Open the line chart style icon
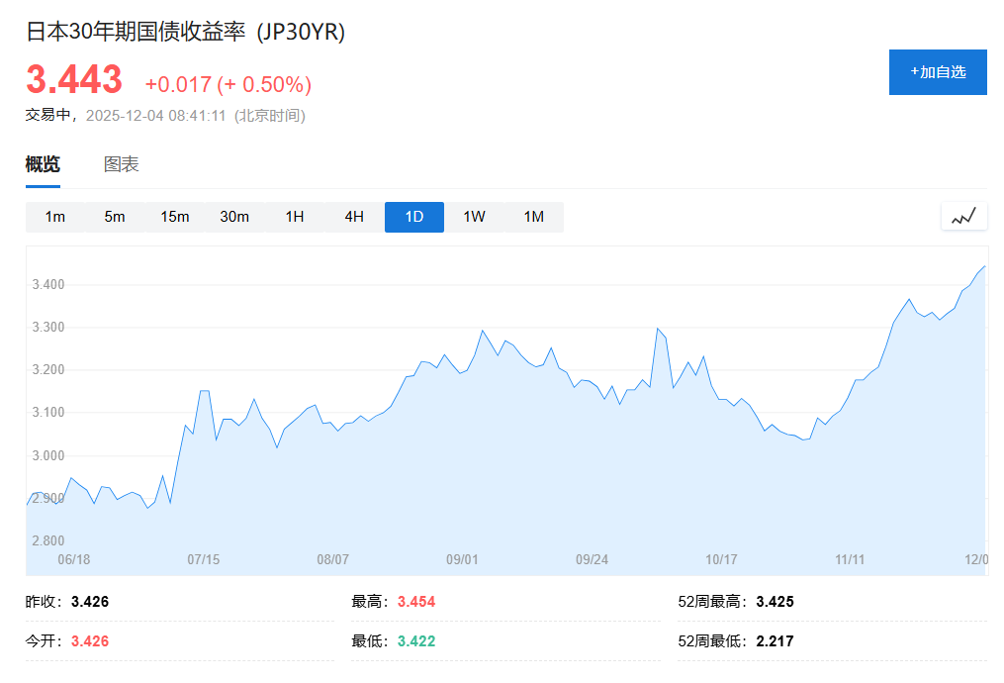Viewport: 1004px width, 683px height. click(x=962, y=216)
